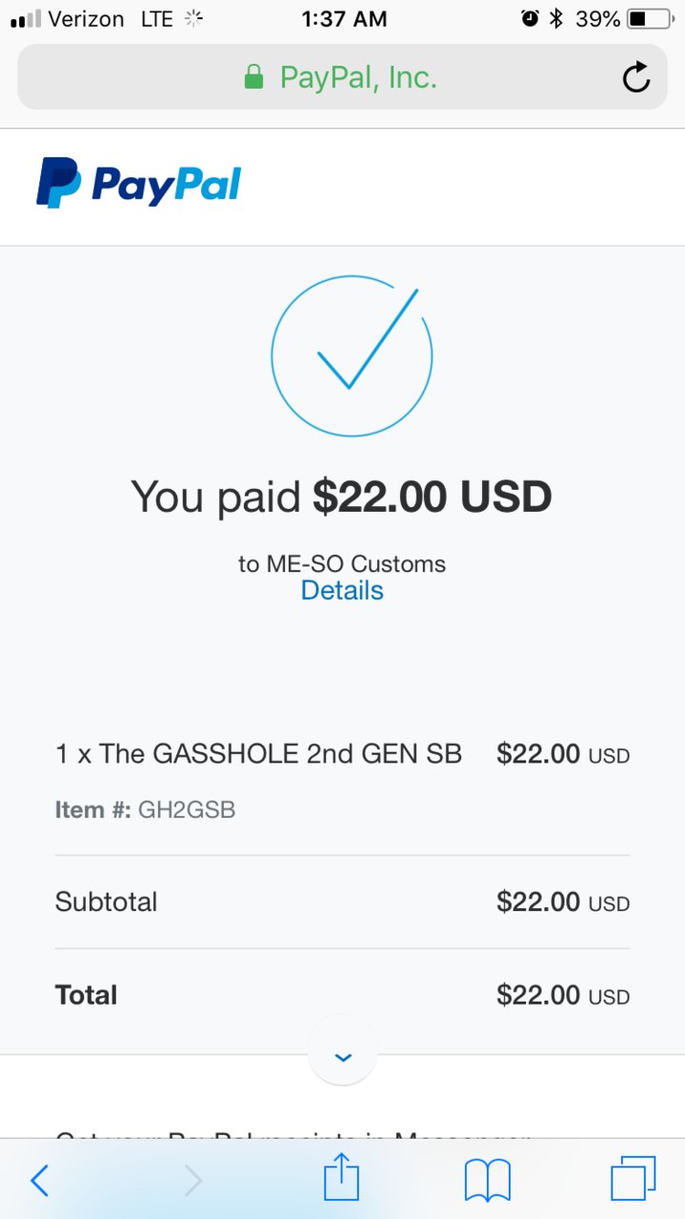Open the Details link

[x=342, y=591]
